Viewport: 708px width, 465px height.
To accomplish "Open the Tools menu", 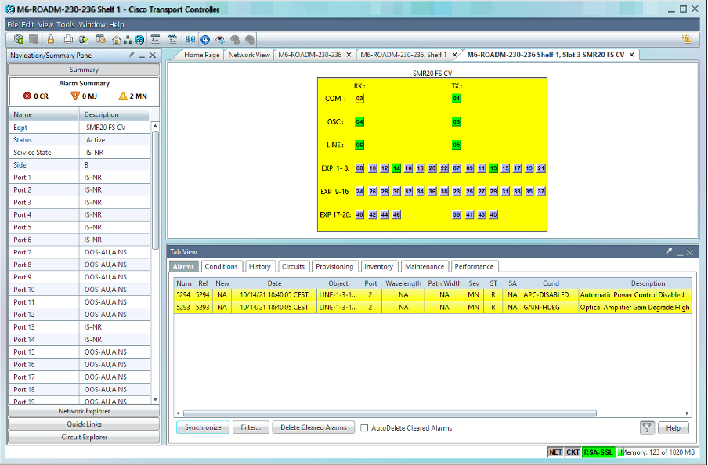I will coord(66,25).
